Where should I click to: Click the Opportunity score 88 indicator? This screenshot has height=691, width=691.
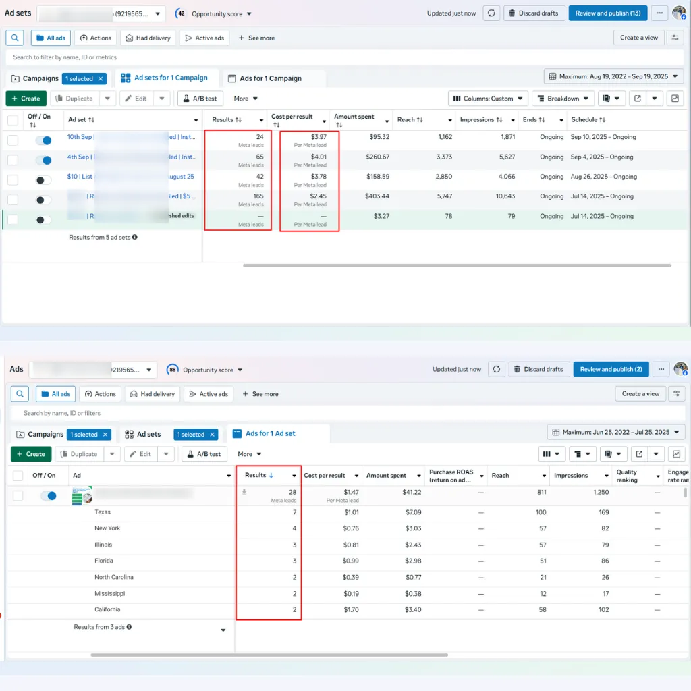(172, 370)
